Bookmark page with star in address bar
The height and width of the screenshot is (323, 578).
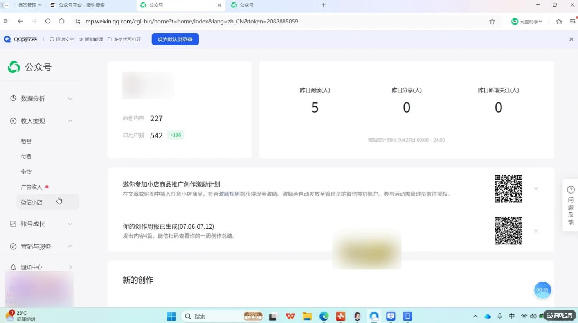[x=492, y=22]
